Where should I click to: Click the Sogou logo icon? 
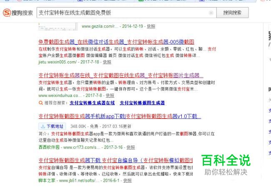(7, 13)
